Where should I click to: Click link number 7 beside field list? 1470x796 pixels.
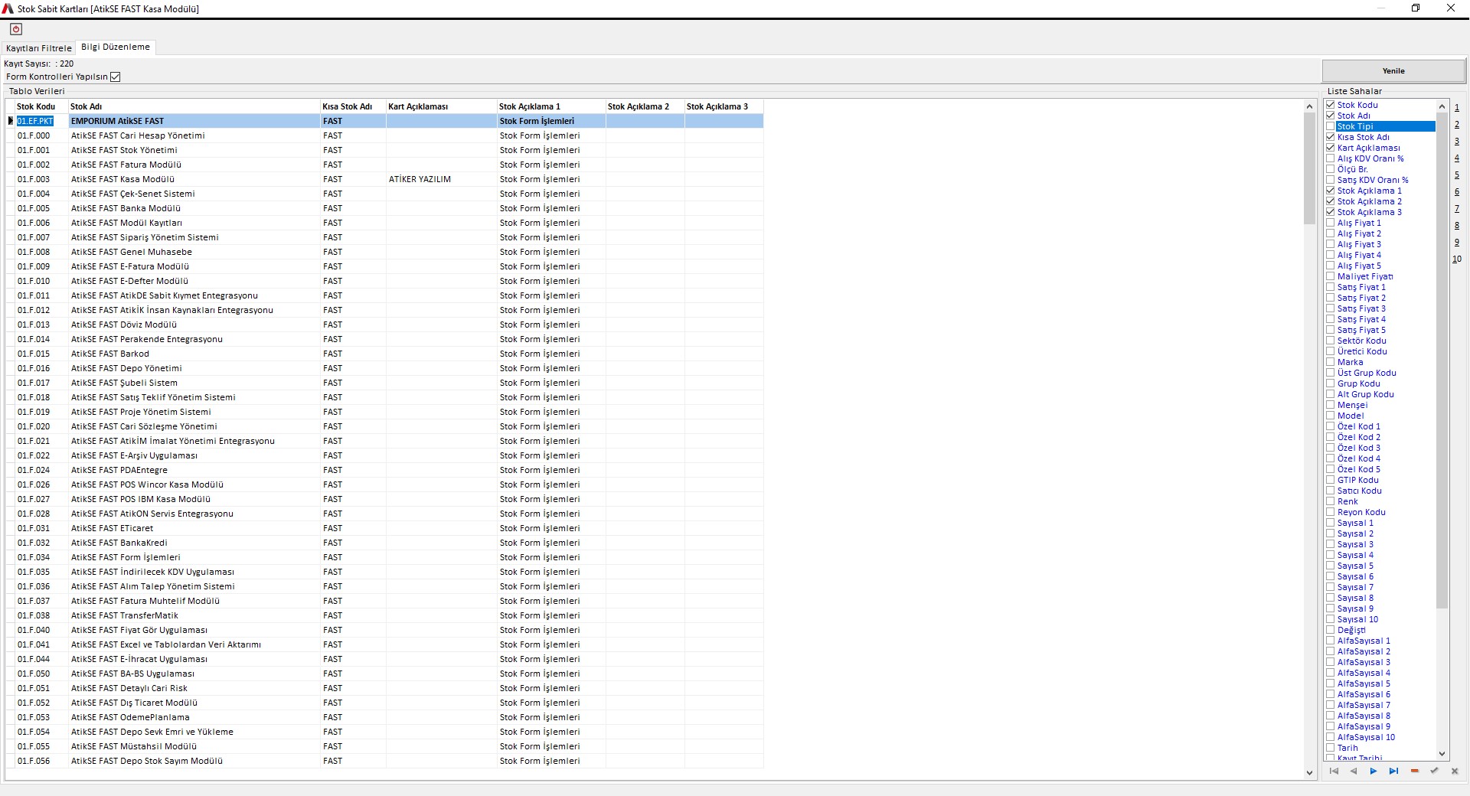tap(1457, 209)
